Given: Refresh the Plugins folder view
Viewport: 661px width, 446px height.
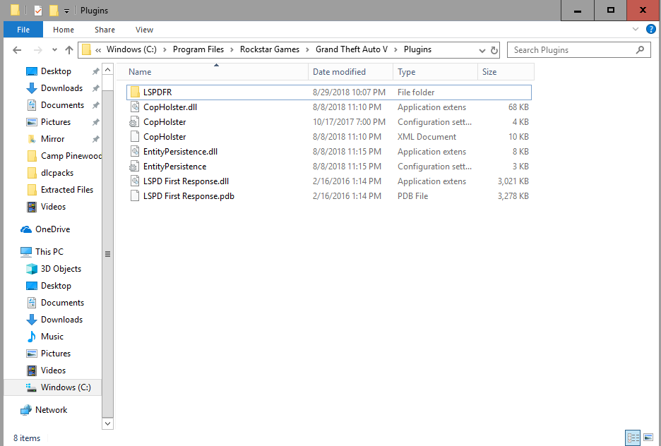Looking at the screenshot, I should pyautogui.click(x=494, y=51).
